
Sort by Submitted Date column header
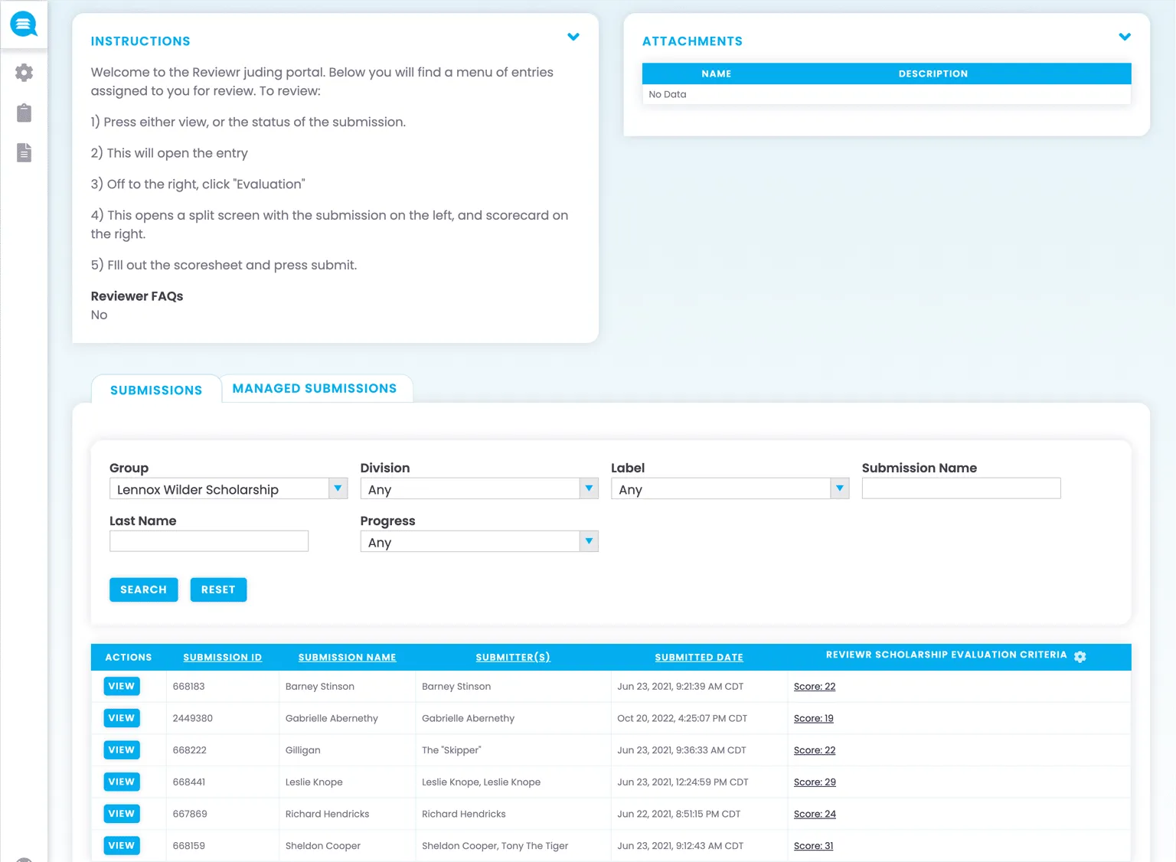coord(698,658)
